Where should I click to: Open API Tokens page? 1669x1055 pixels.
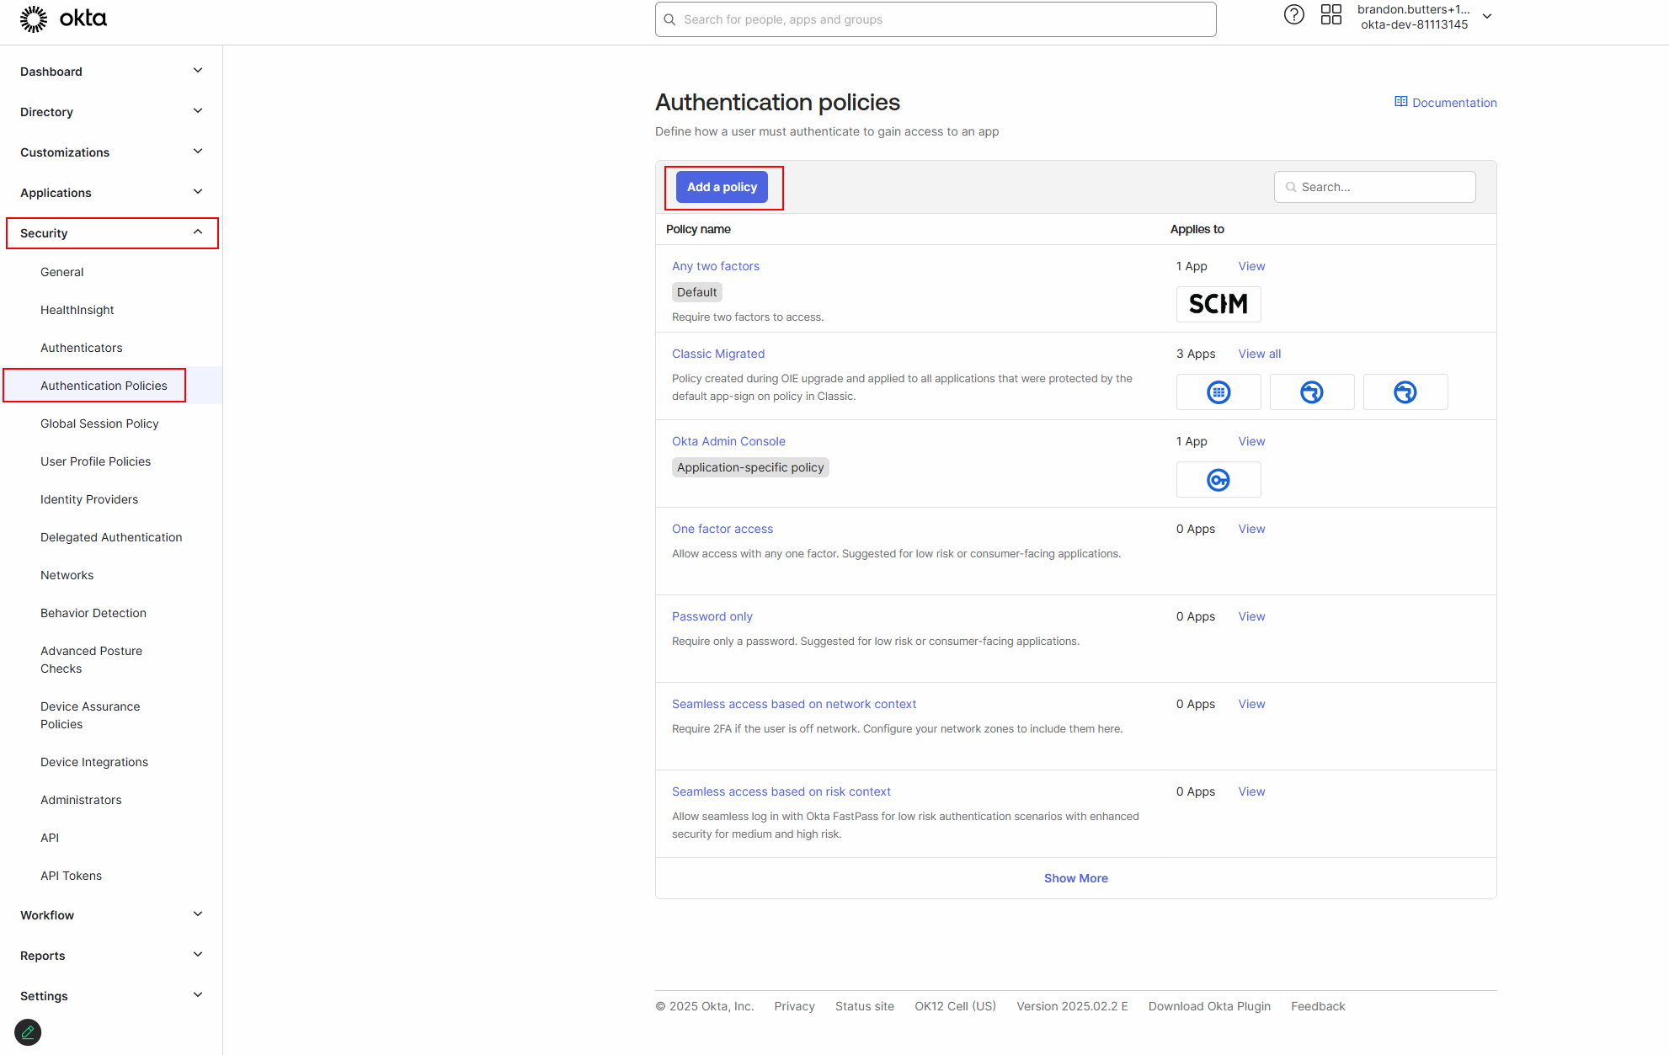click(x=71, y=876)
